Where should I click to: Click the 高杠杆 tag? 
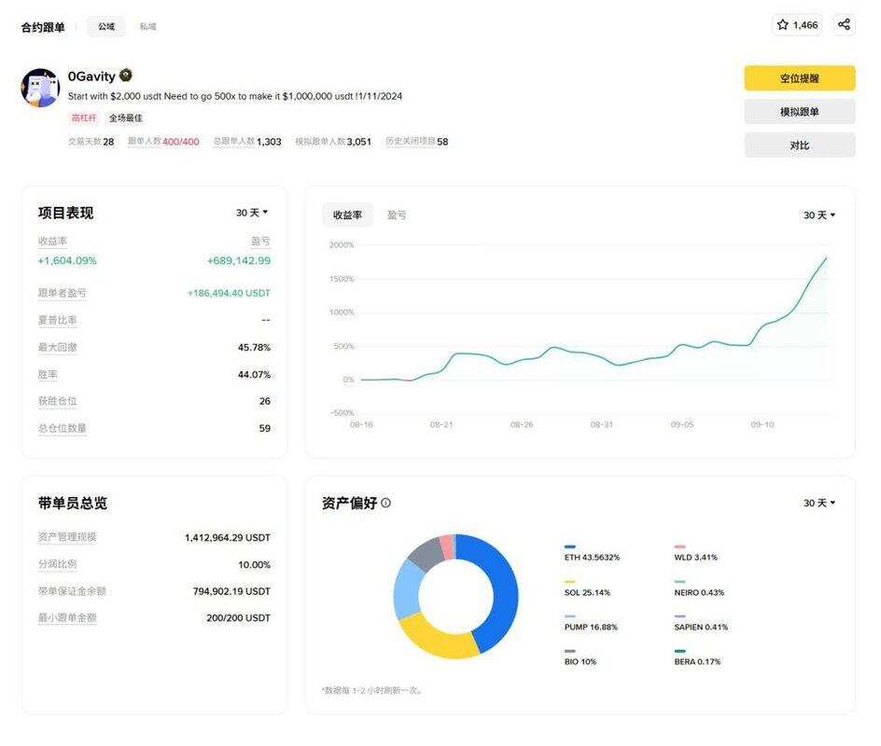[x=84, y=117]
